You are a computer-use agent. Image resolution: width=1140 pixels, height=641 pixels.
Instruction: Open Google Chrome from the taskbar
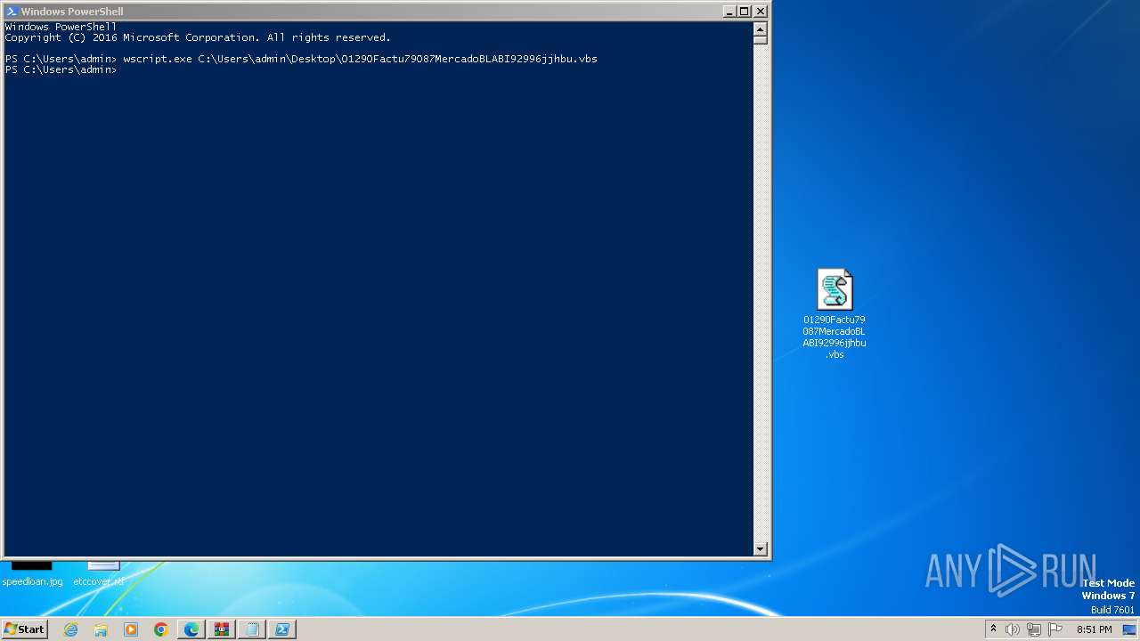point(161,629)
